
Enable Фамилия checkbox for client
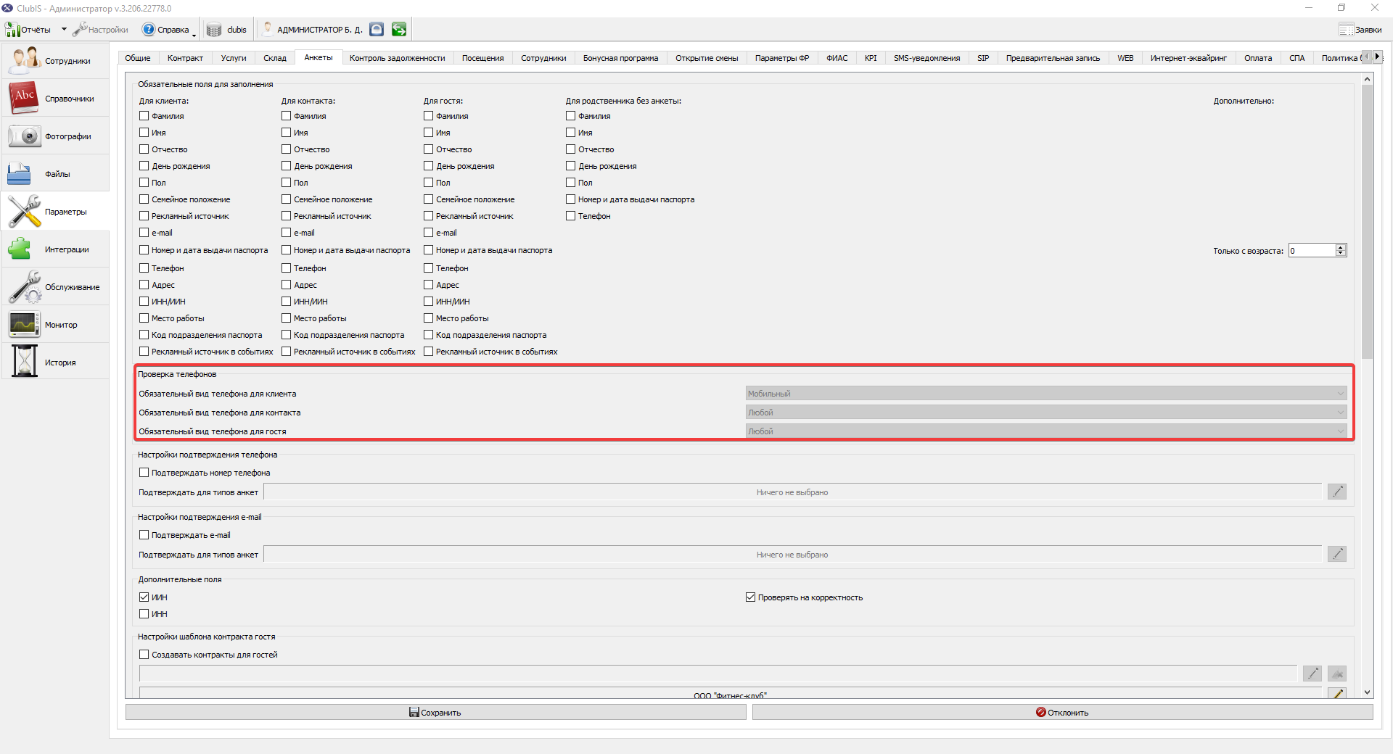[x=144, y=116]
